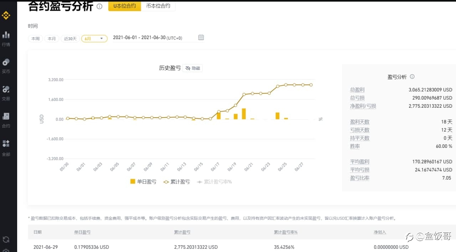
Task: Click the 净盈利/亏损 label
Action: (363, 106)
